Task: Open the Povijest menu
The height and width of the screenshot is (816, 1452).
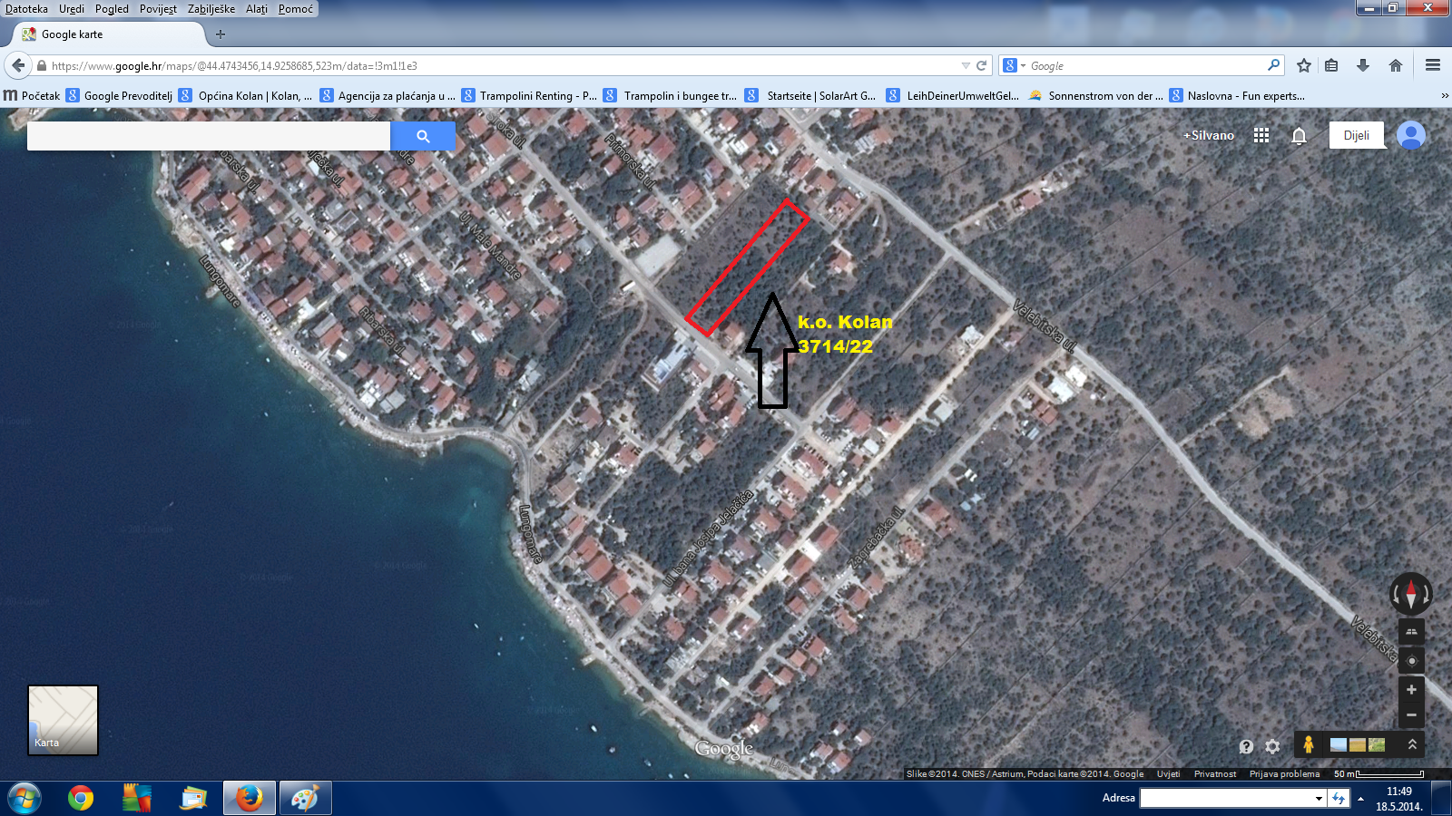Action: (x=158, y=9)
